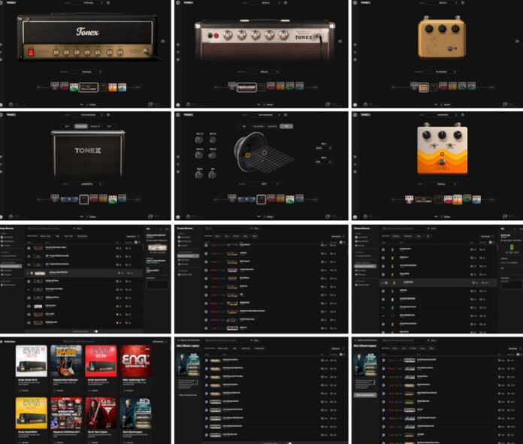Select the dark cab block in the gold Tonex amp head's chain
523x444 pixels.
pyautogui.click(x=104, y=87)
